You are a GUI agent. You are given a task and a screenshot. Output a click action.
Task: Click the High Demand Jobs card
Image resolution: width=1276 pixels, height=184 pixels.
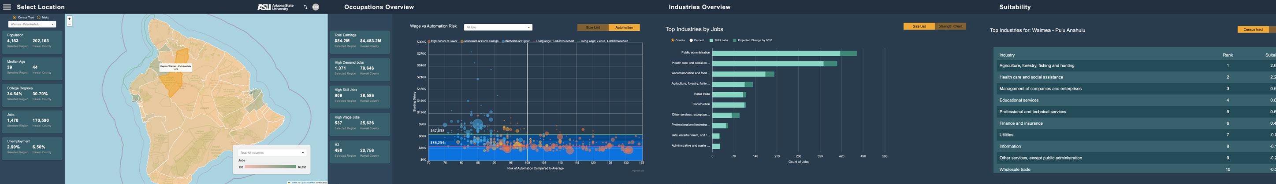pyautogui.click(x=360, y=69)
